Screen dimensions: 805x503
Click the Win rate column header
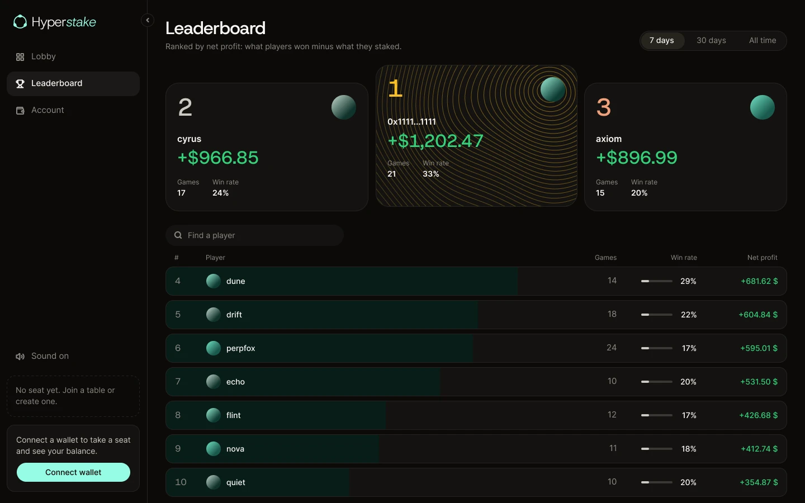(684, 258)
